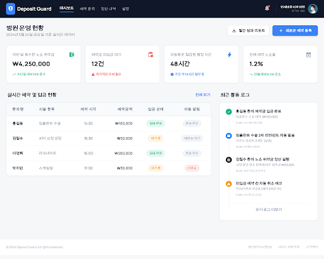Select patient 김철수 in the table
The width and height of the screenshot is (324, 259).
coord(18,138)
